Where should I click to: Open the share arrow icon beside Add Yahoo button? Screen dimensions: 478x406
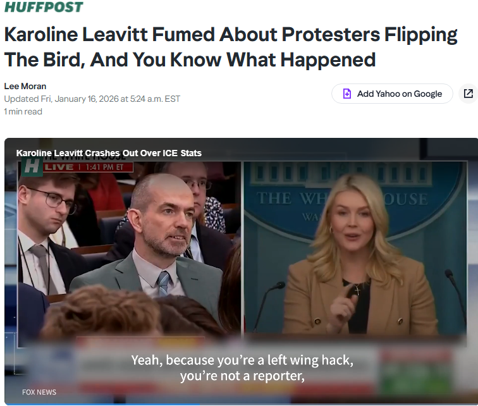(469, 94)
